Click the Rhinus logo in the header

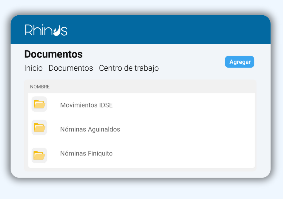(46, 30)
